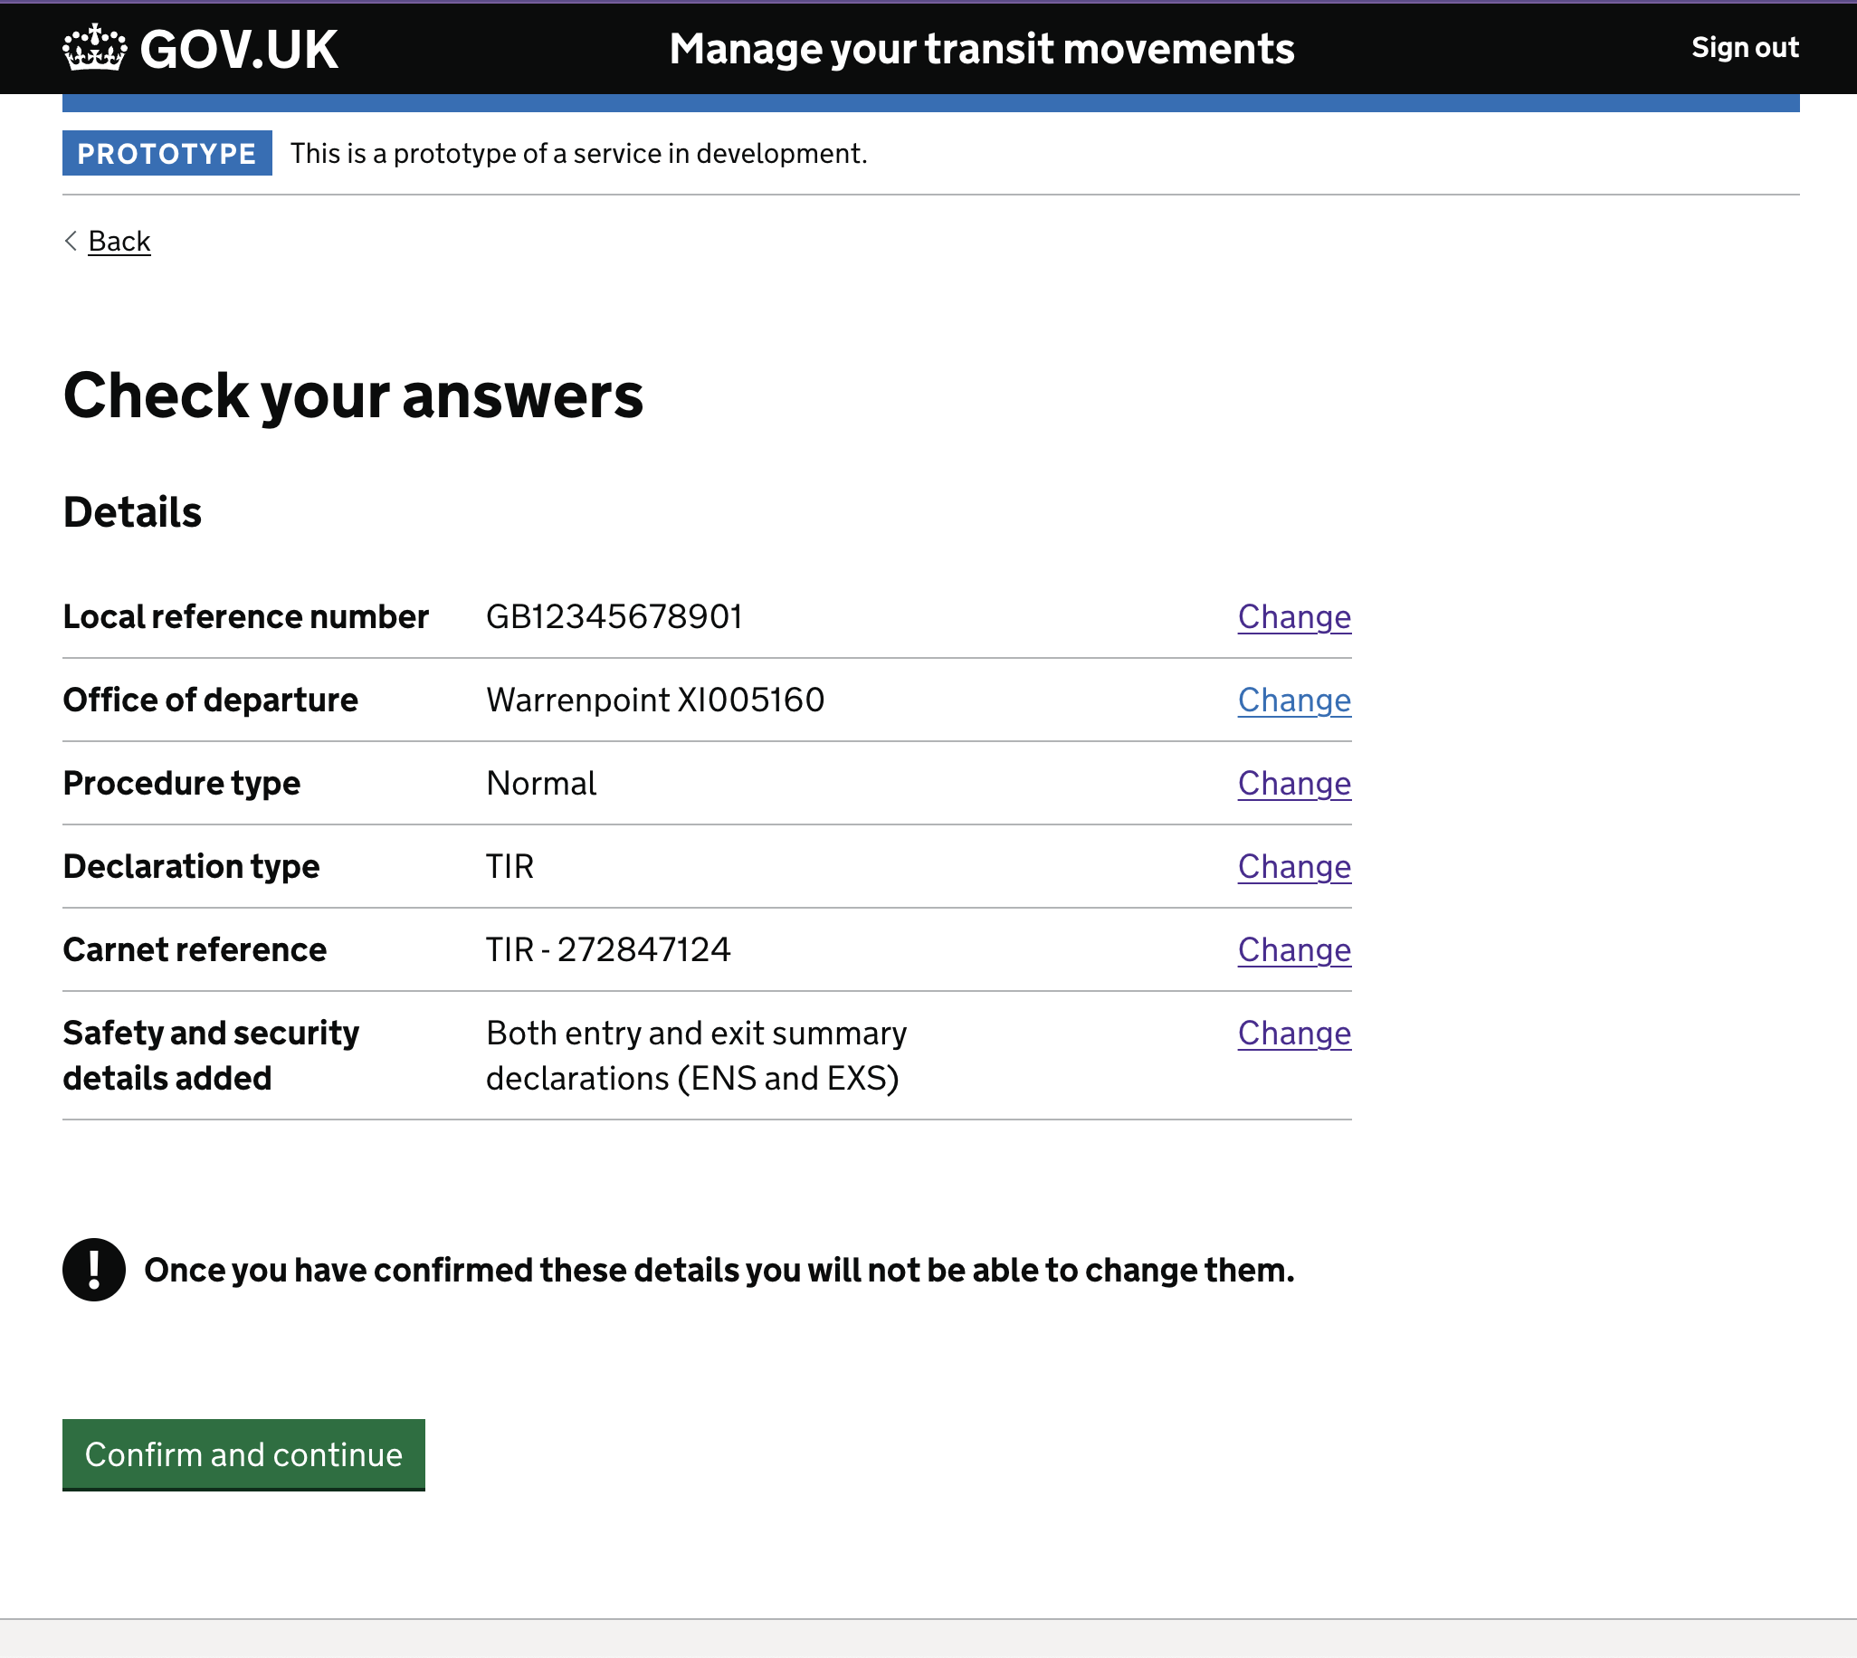The height and width of the screenshot is (1658, 1857).
Task: Click the PROTOTYPE phase tag
Action: click(167, 153)
